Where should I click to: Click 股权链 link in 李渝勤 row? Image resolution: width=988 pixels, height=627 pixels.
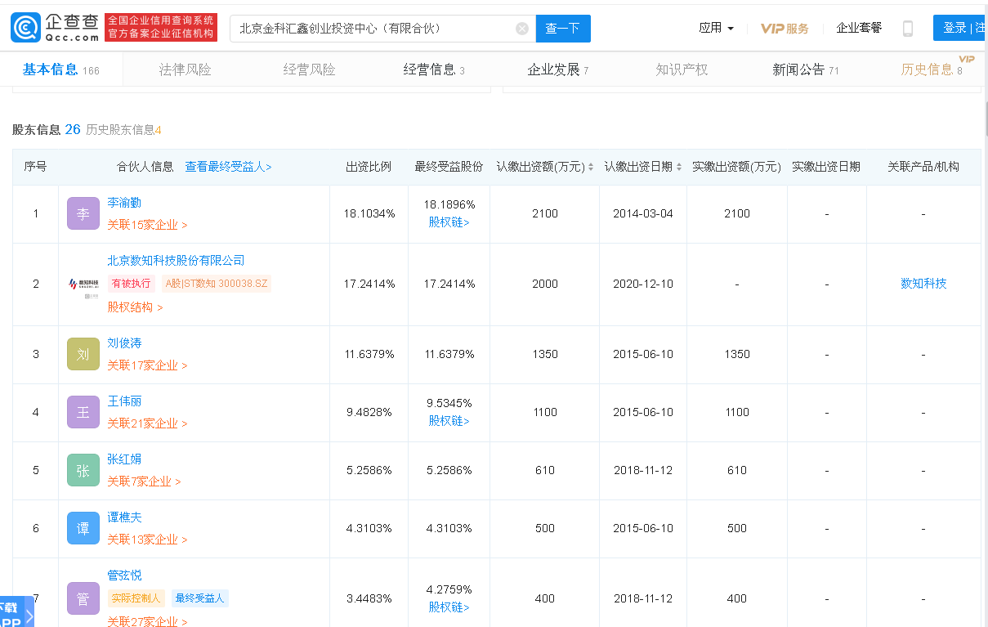coord(449,222)
